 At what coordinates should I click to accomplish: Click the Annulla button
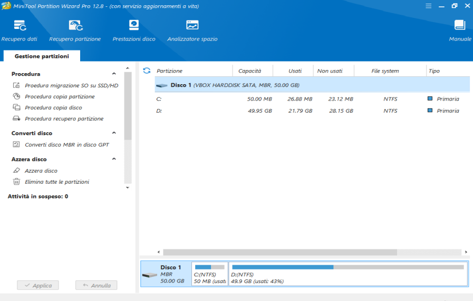[x=96, y=285]
